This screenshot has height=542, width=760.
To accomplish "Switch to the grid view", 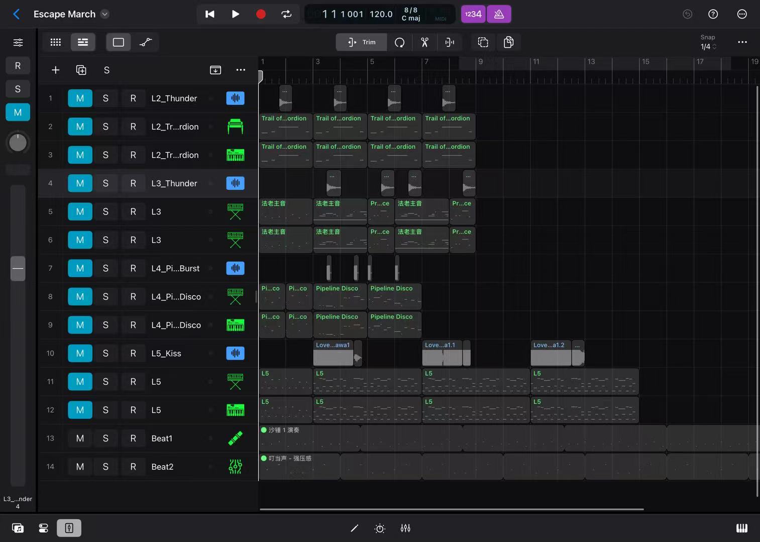I will point(56,42).
